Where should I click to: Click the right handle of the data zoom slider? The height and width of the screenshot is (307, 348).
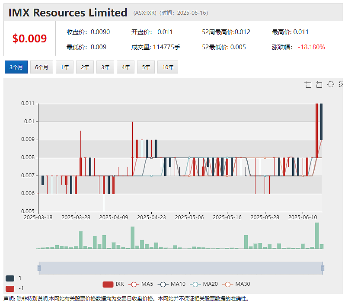(322, 268)
